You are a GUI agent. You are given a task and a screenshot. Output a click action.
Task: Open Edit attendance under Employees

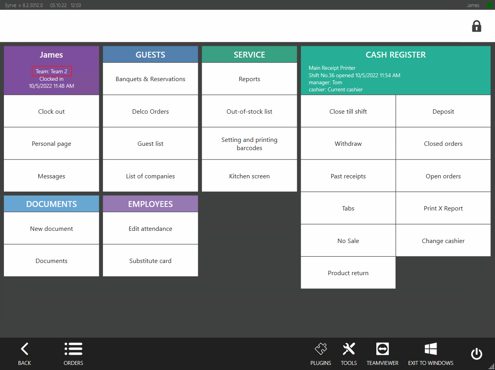(x=150, y=229)
